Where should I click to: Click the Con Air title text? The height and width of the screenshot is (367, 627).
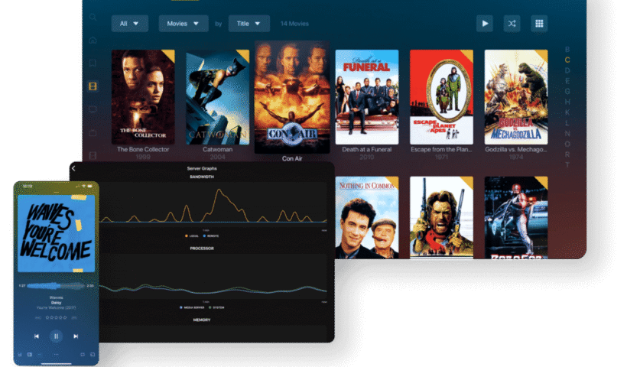(x=292, y=158)
